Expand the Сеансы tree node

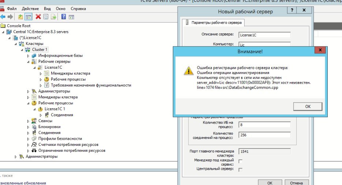[28, 121]
